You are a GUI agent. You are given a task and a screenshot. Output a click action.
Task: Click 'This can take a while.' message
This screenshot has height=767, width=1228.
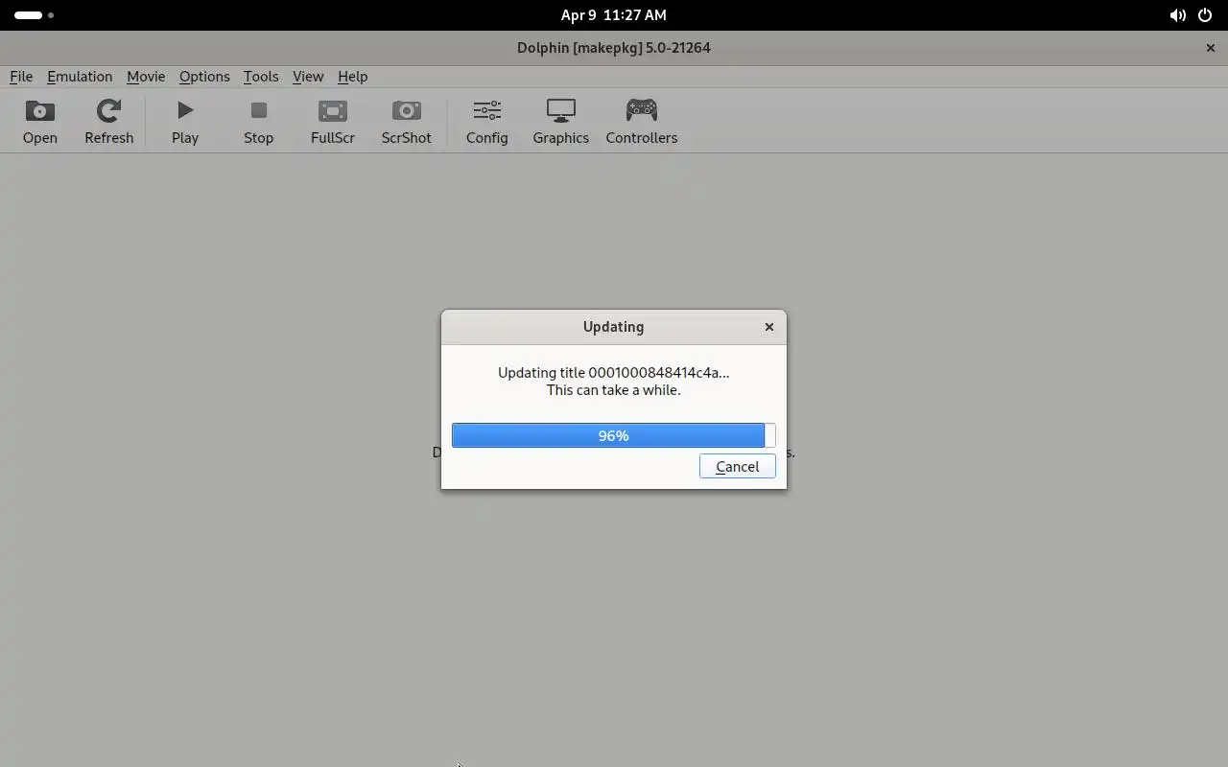(613, 390)
